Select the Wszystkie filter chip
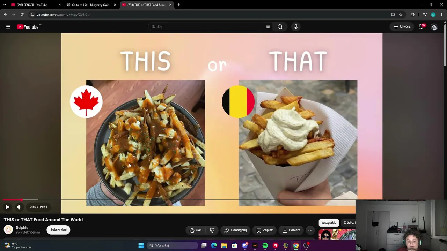 tap(329, 223)
